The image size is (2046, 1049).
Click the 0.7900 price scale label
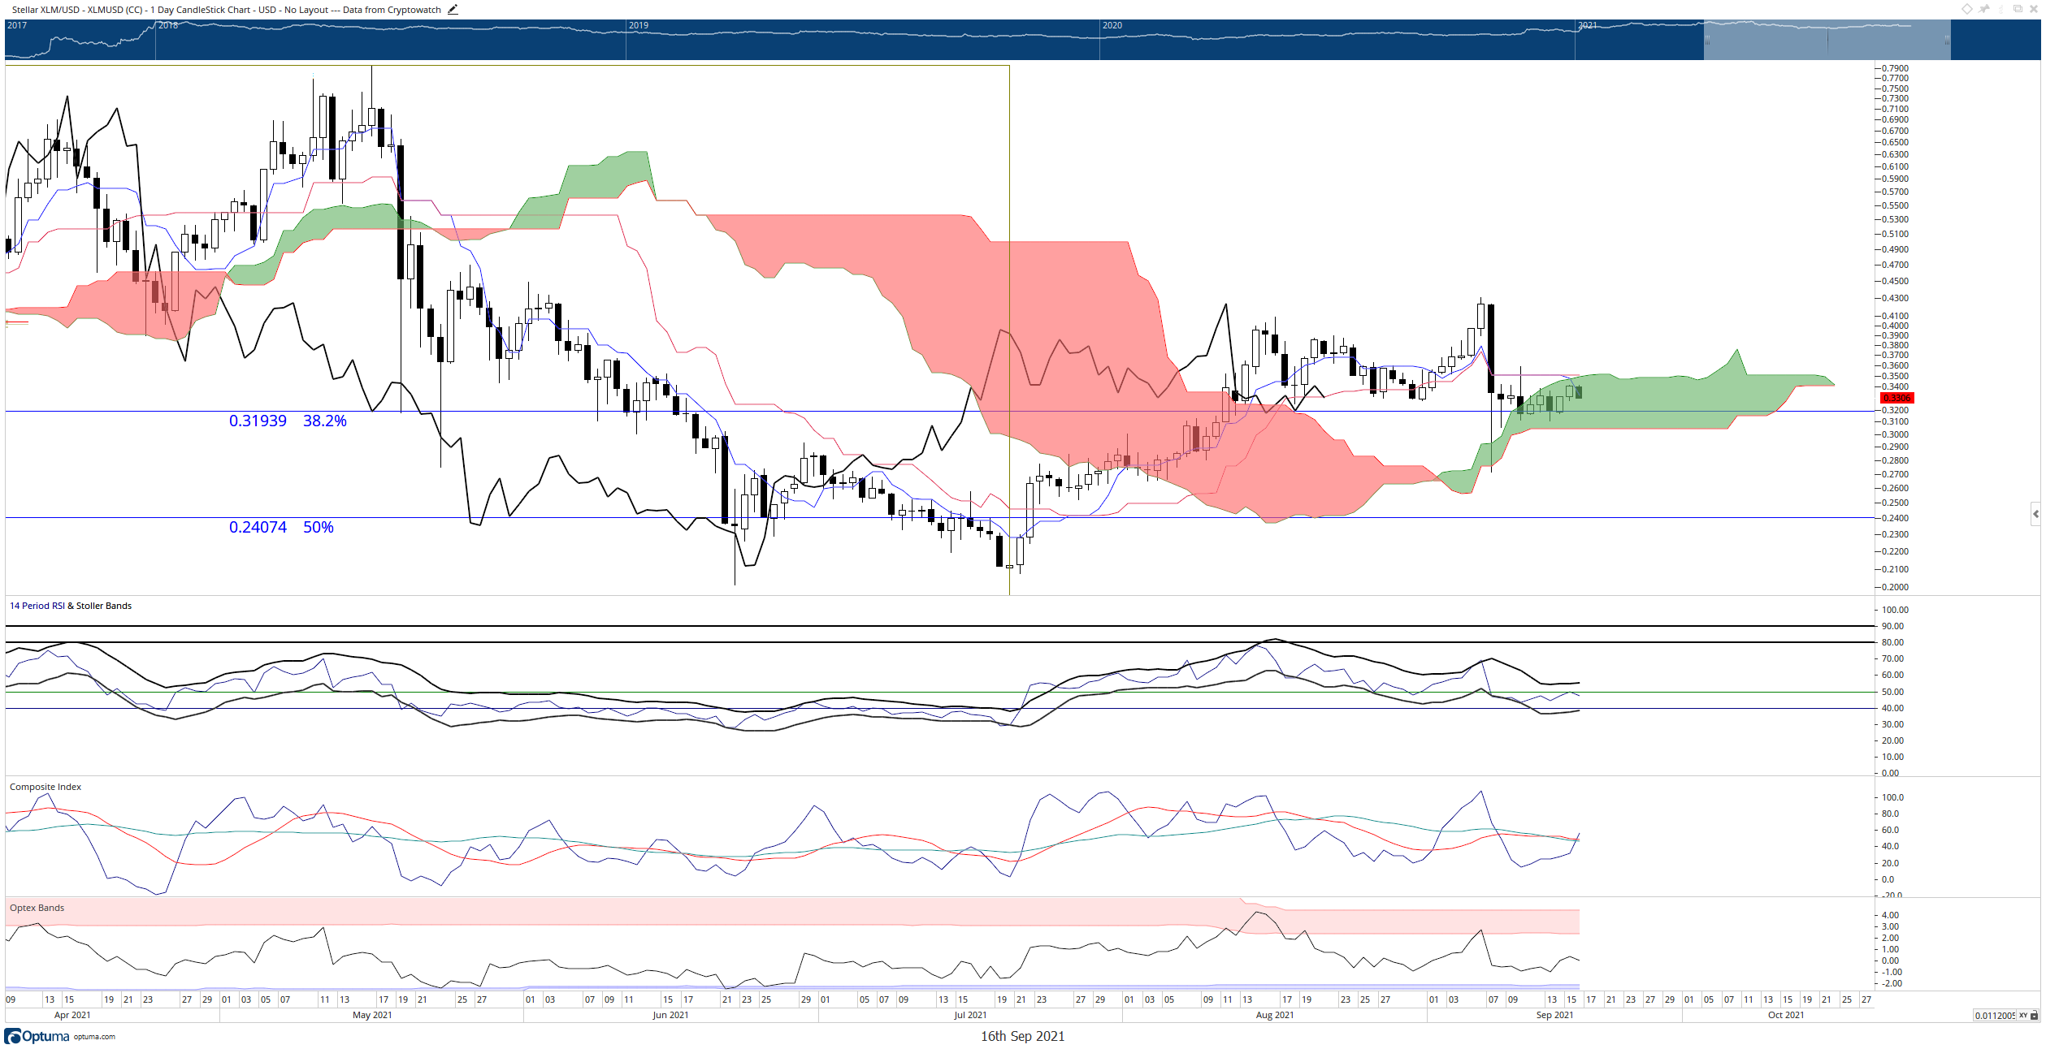click(x=1895, y=68)
